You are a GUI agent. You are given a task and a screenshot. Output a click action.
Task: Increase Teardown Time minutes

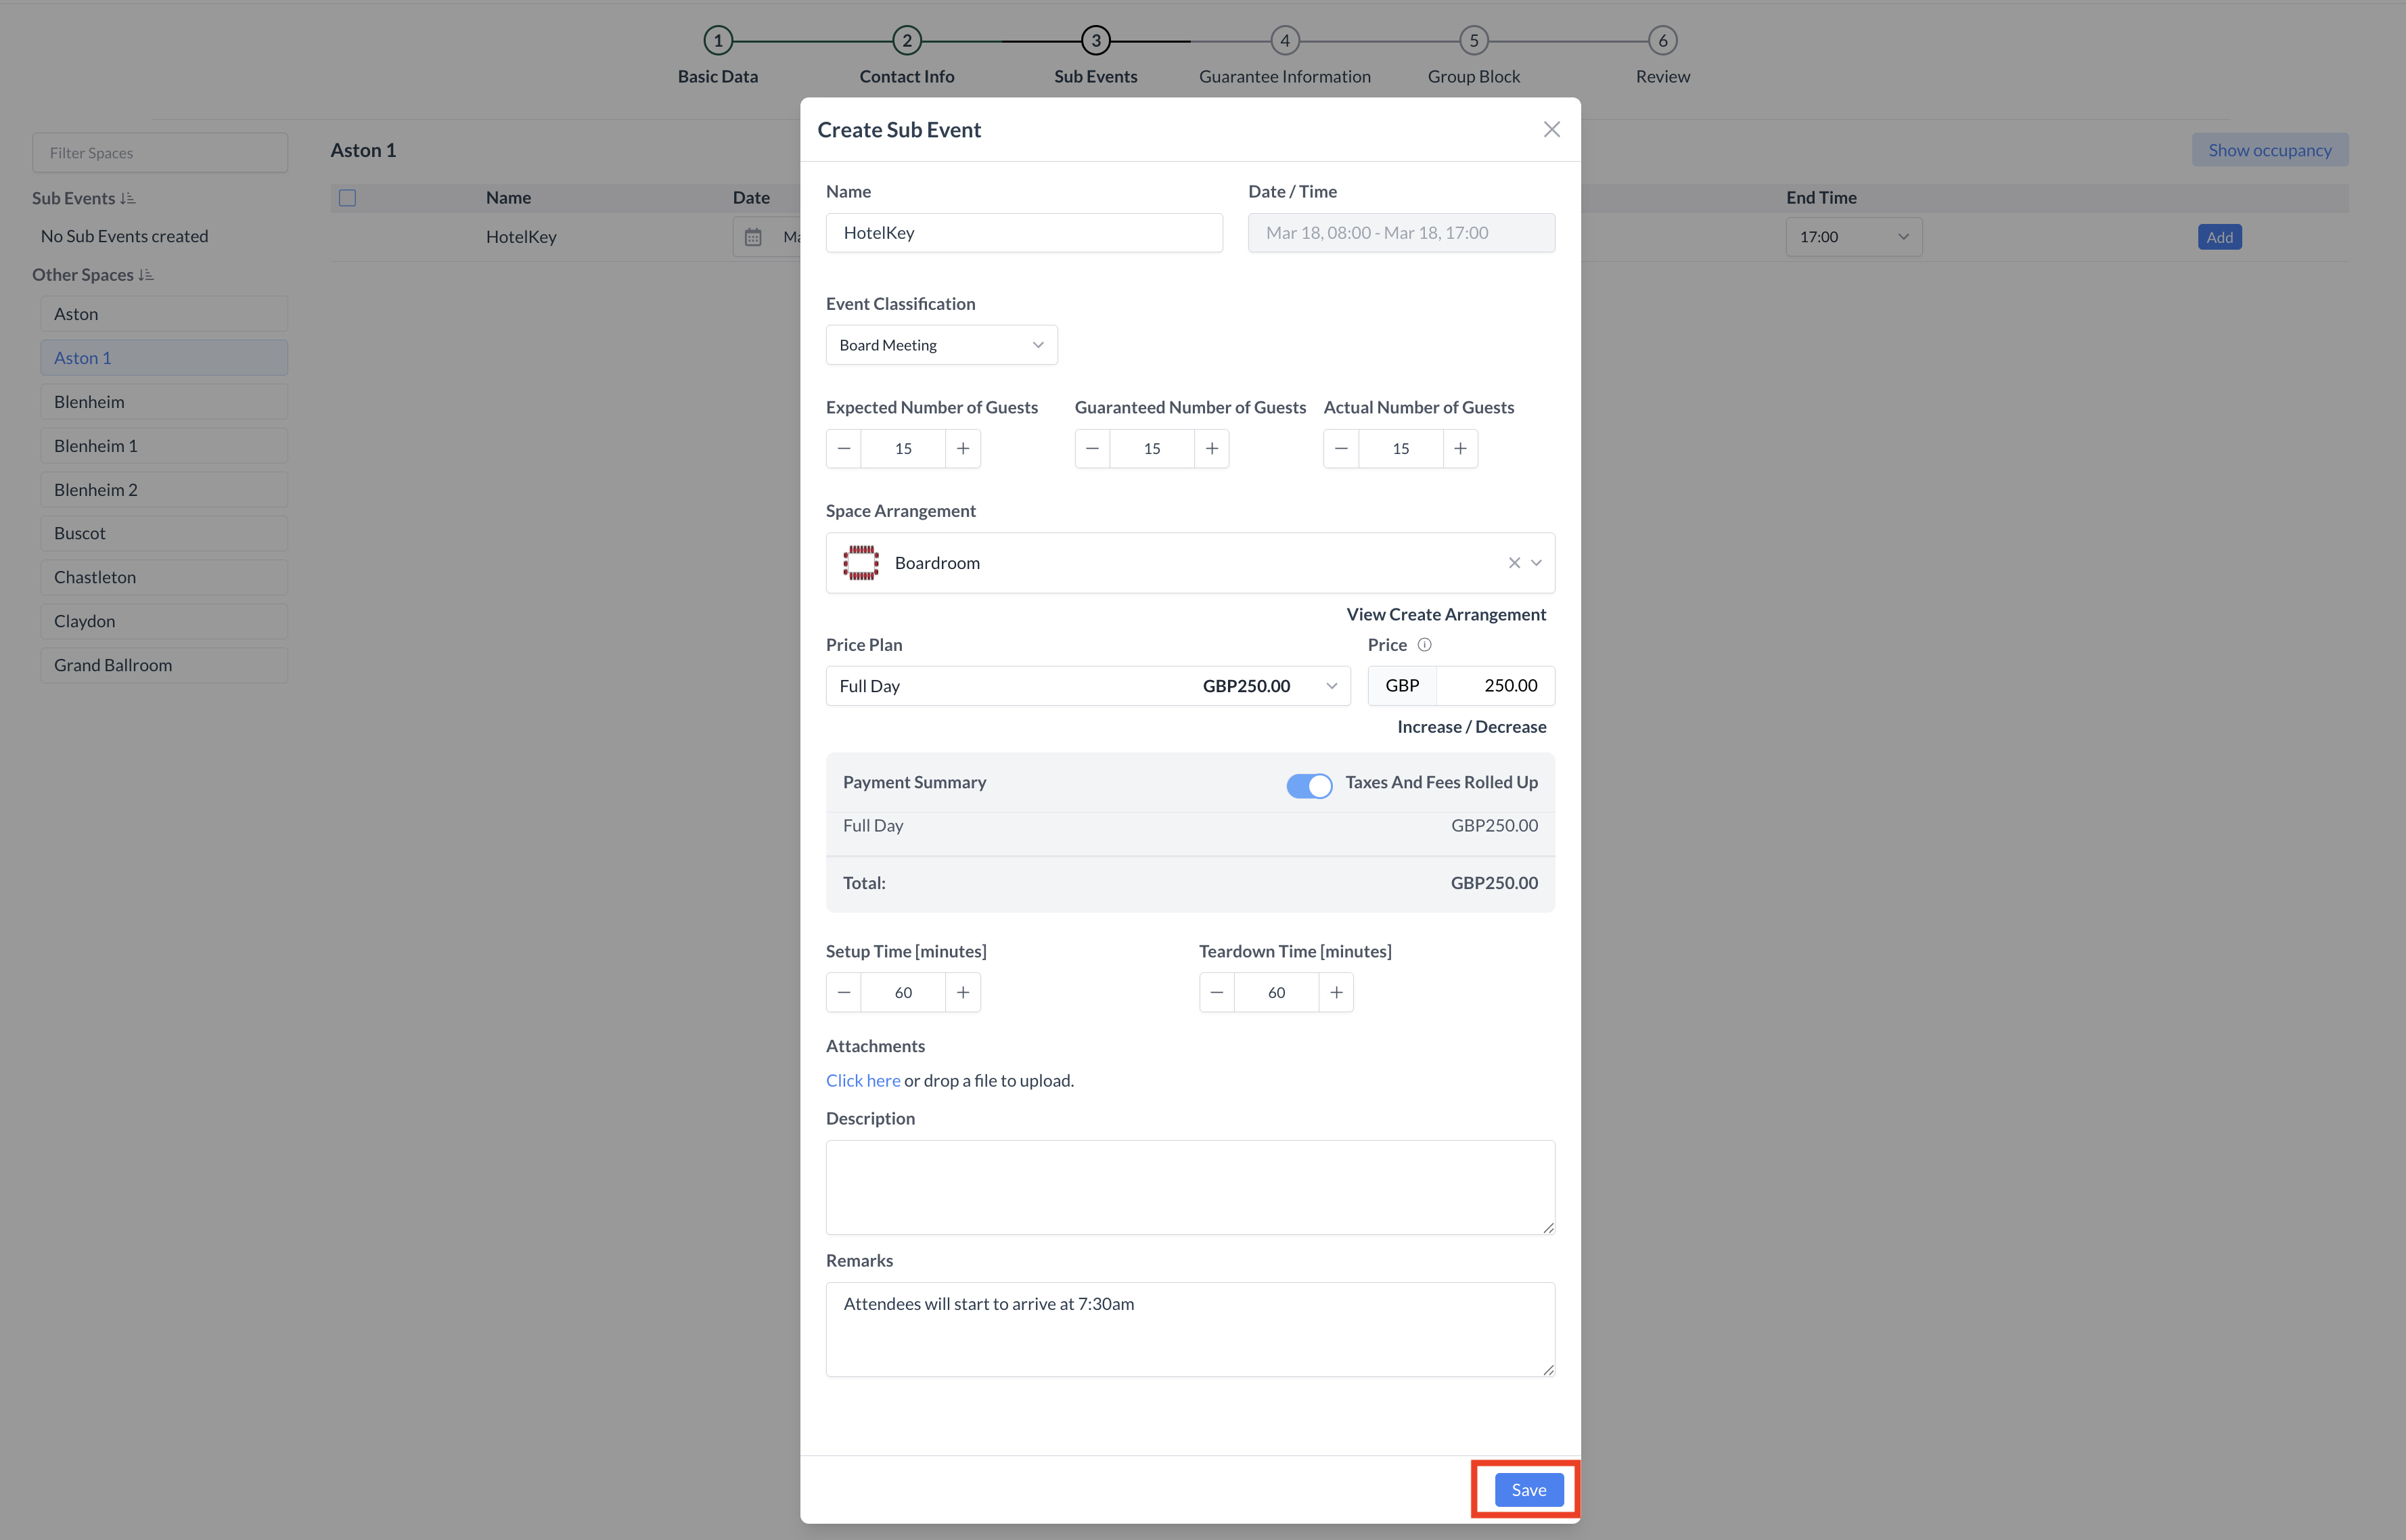(1336, 992)
